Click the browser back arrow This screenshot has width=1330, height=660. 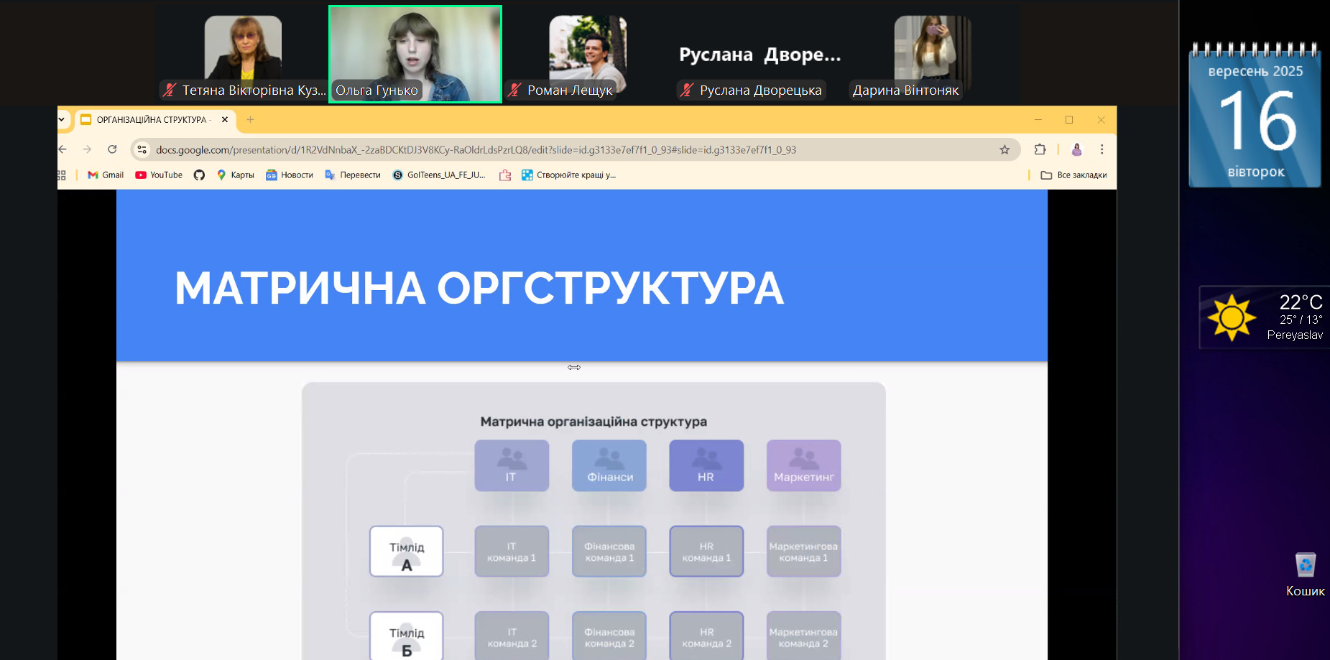coord(63,149)
